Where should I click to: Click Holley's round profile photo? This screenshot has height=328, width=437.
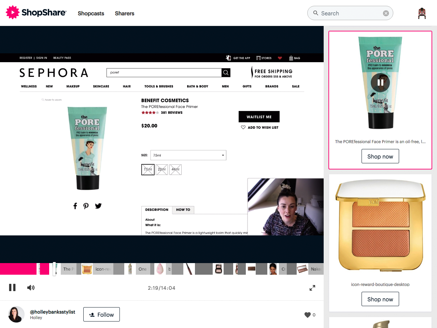point(16,314)
